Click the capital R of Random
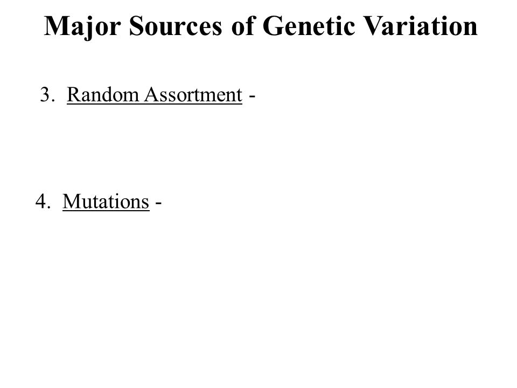The image size is (517, 388). (73, 95)
